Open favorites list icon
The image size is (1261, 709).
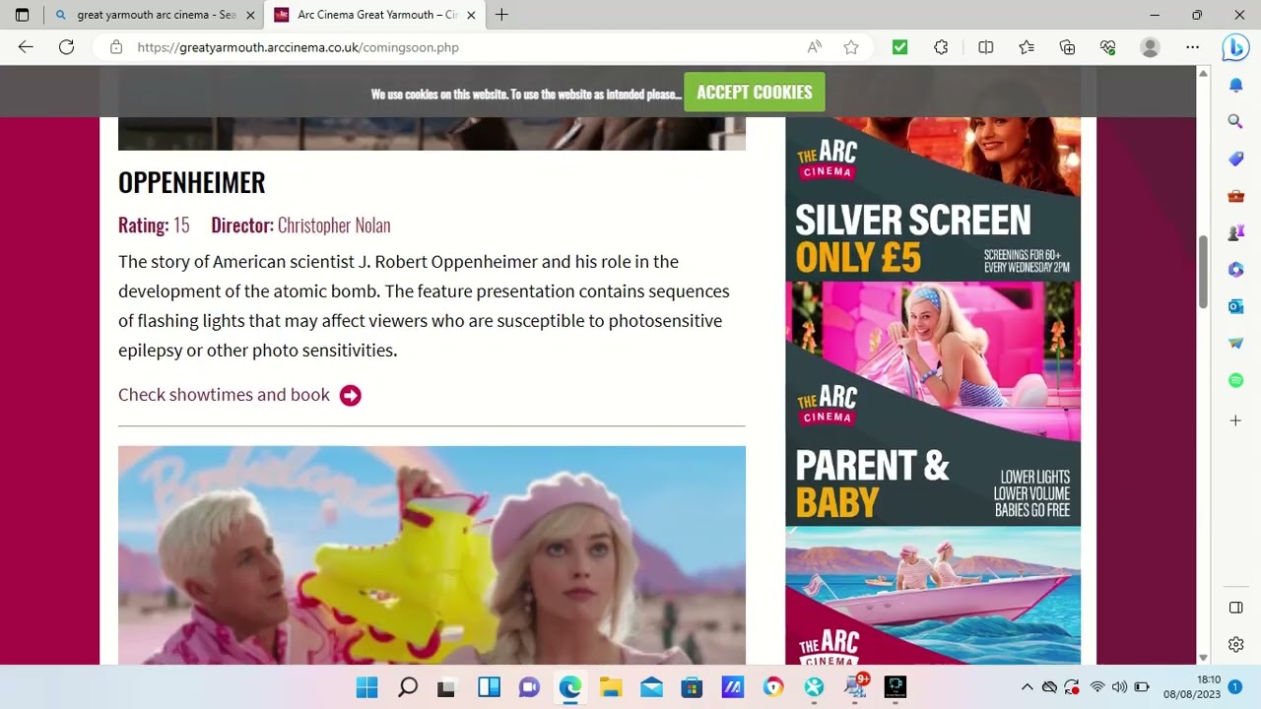(x=1027, y=47)
